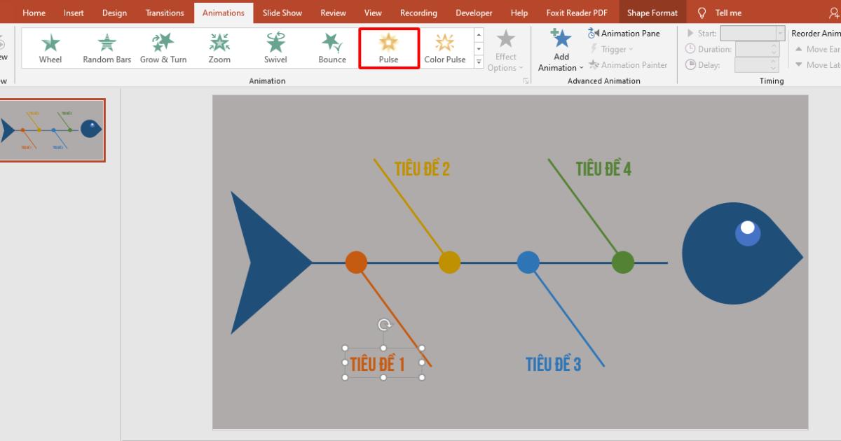The image size is (841, 441).
Task: Open the Add Animation dropdown
Action: [x=560, y=49]
